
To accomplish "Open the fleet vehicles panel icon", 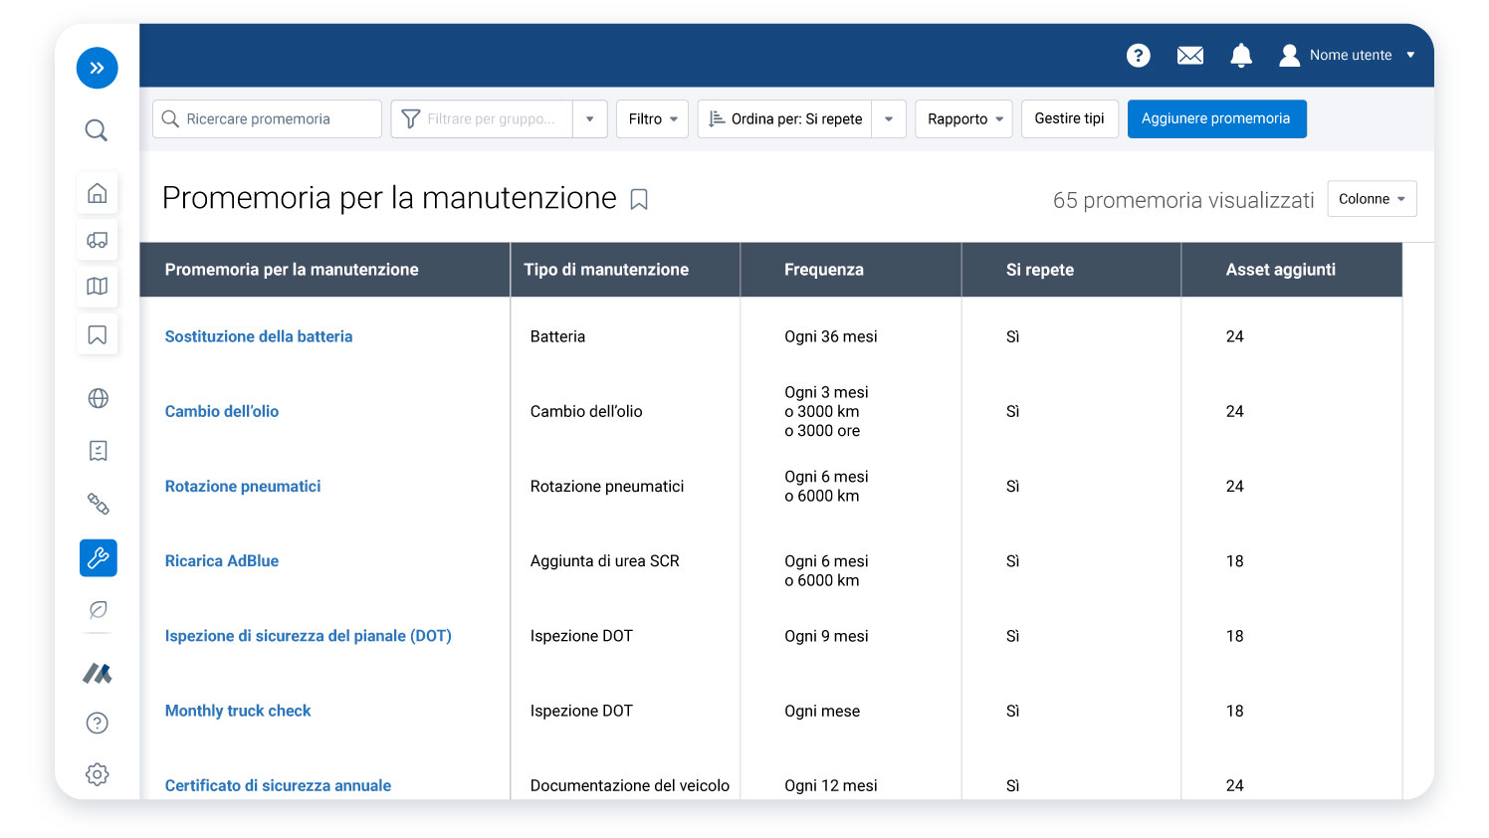I will click(x=97, y=240).
